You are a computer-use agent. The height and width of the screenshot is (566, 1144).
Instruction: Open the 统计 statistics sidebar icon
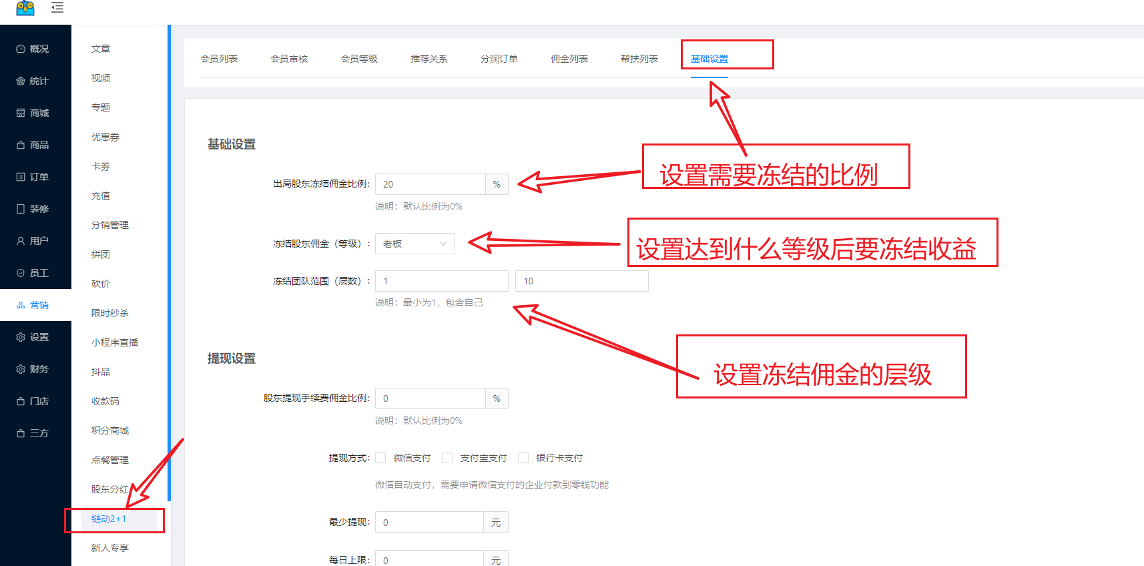(x=21, y=81)
